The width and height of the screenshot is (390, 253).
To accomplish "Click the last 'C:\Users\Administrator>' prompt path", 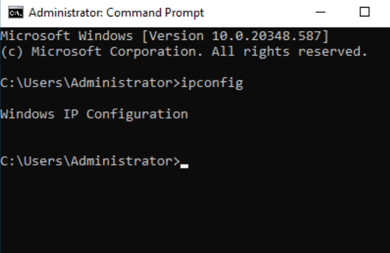I will (90, 161).
